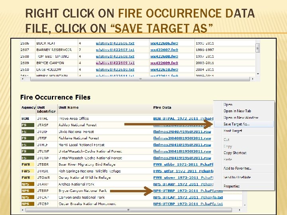Open the NPS-UTBRP 1972-2011 fire data link
The height and width of the screenshot is (215, 287).
point(188,191)
